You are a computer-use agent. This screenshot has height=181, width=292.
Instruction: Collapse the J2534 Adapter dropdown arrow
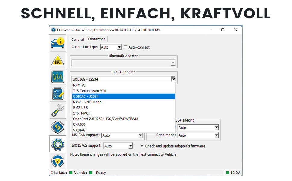coord(173,79)
